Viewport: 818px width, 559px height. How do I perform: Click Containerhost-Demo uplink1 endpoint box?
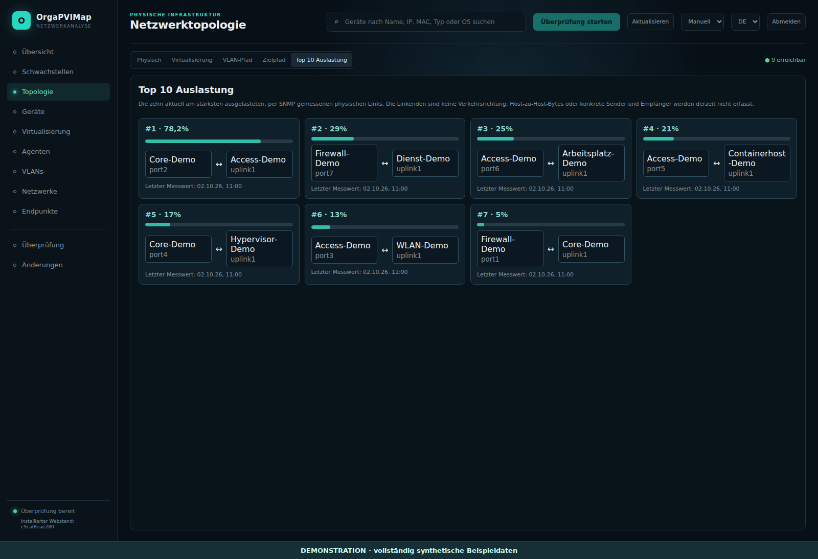click(757, 163)
